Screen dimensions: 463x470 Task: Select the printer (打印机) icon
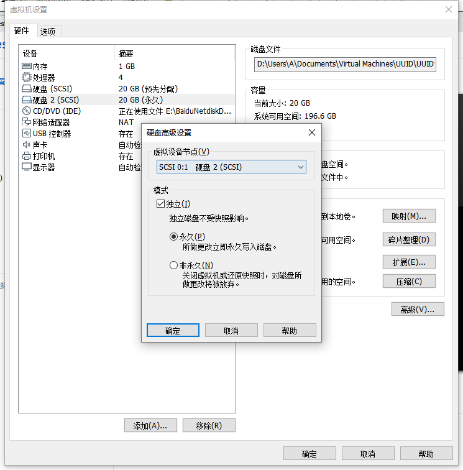click(x=27, y=156)
